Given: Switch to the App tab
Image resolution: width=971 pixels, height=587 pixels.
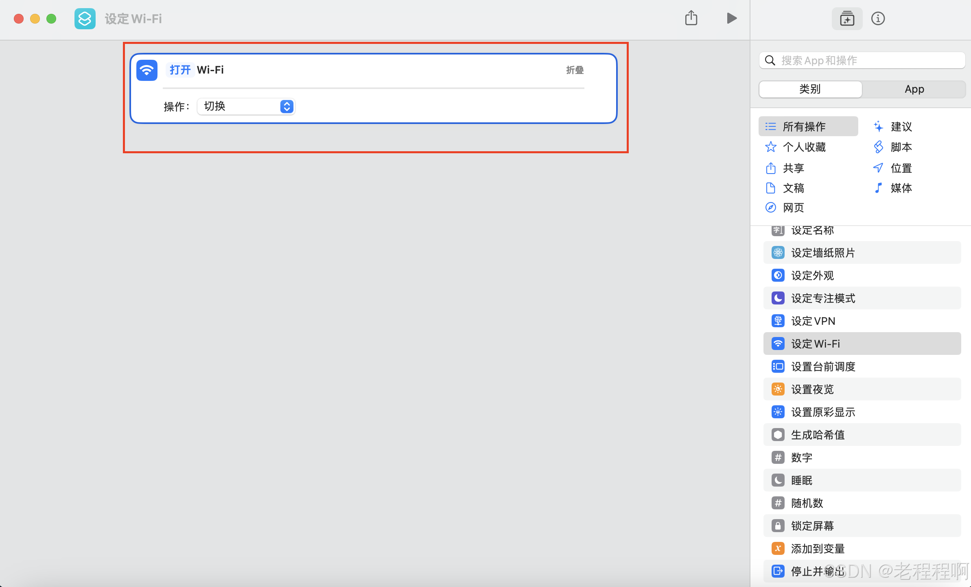Looking at the screenshot, I should tap(914, 89).
